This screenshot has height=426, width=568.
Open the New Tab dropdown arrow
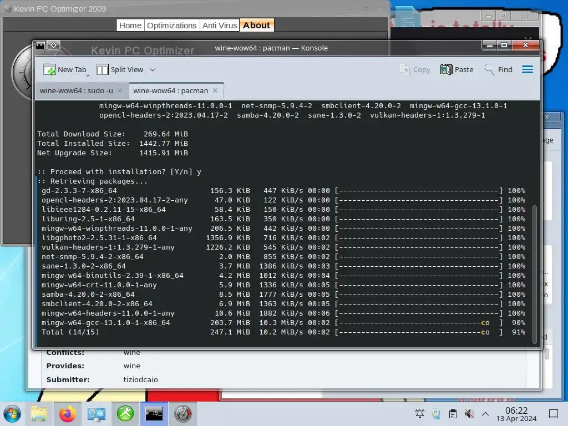(x=88, y=75)
